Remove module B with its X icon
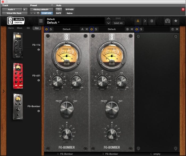The image size is (186, 156). click(132, 29)
